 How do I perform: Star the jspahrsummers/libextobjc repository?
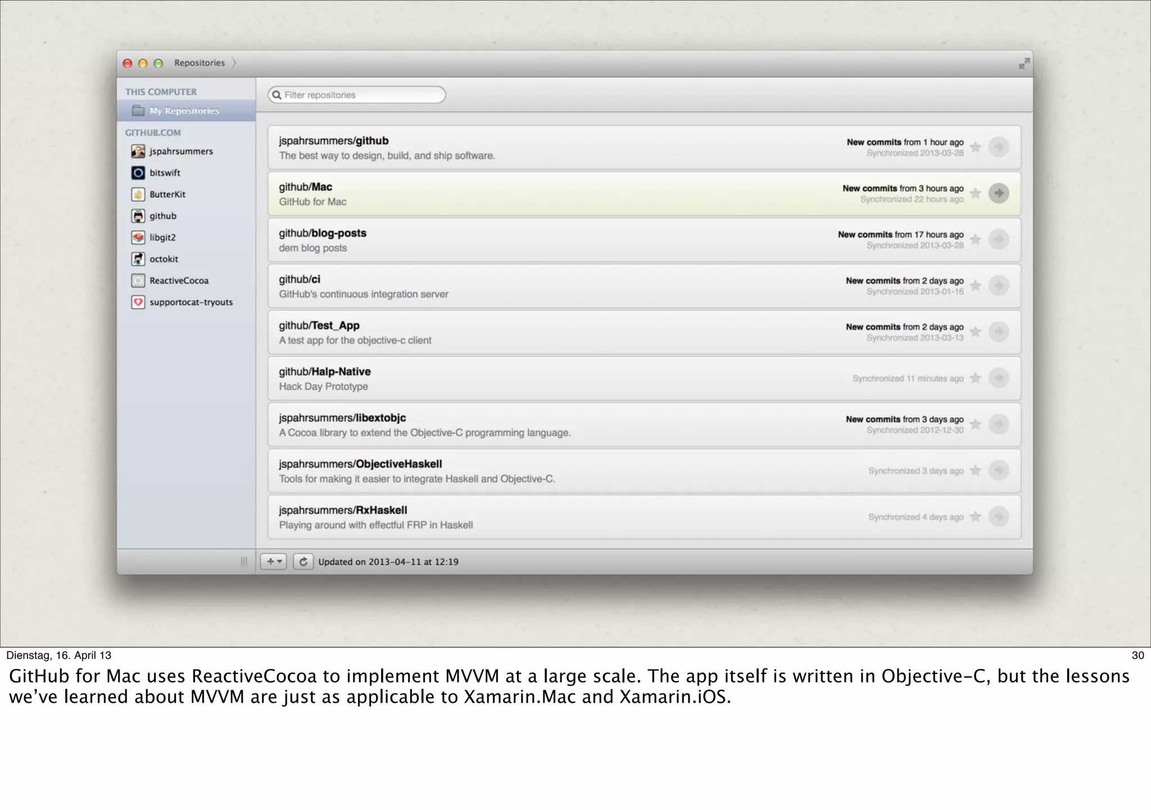click(x=976, y=424)
